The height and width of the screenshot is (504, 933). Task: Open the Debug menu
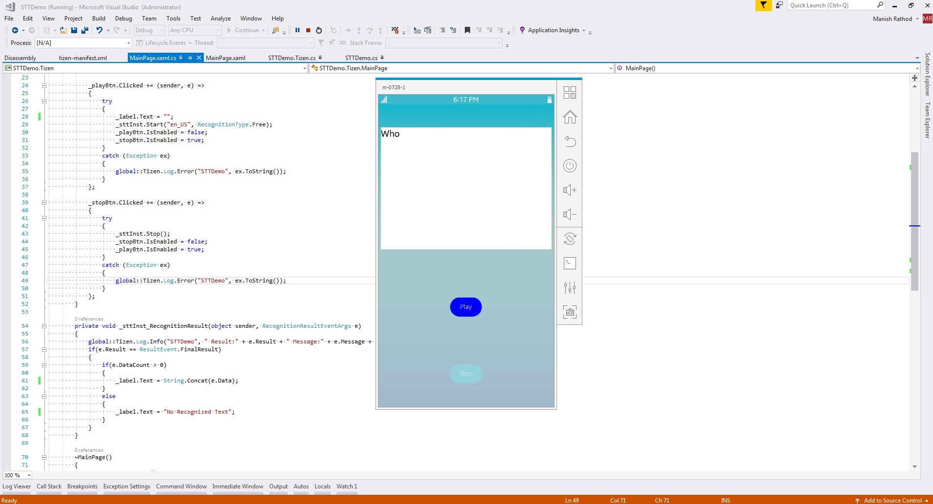(123, 19)
